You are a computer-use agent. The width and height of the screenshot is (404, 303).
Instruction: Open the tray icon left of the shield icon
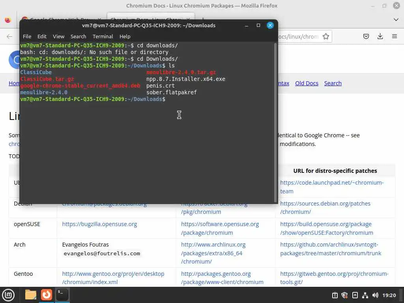click(x=335, y=295)
